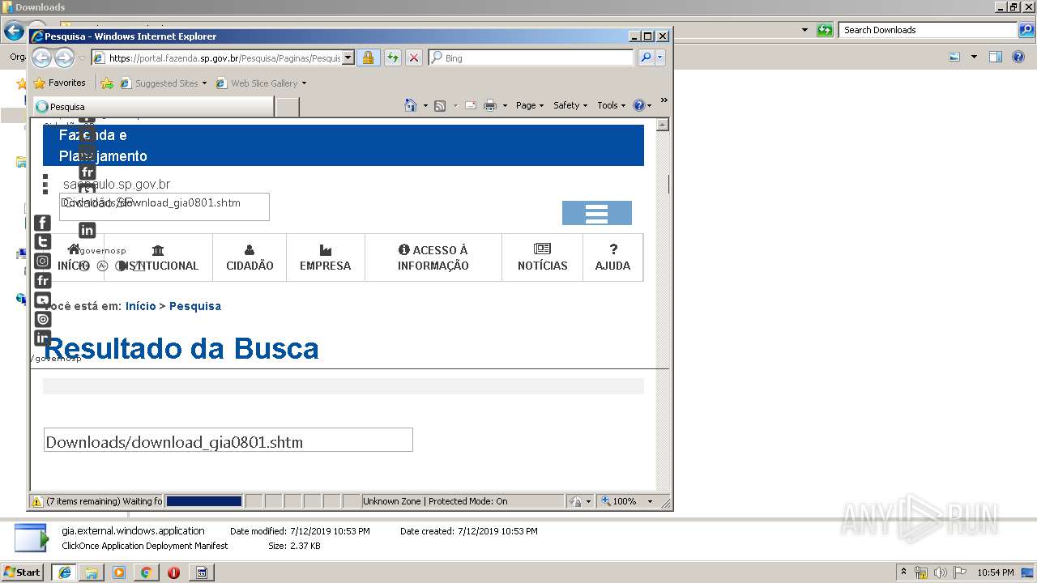
Task: Click the Read Mail envelope icon
Action: pyautogui.click(x=470, y=105)
